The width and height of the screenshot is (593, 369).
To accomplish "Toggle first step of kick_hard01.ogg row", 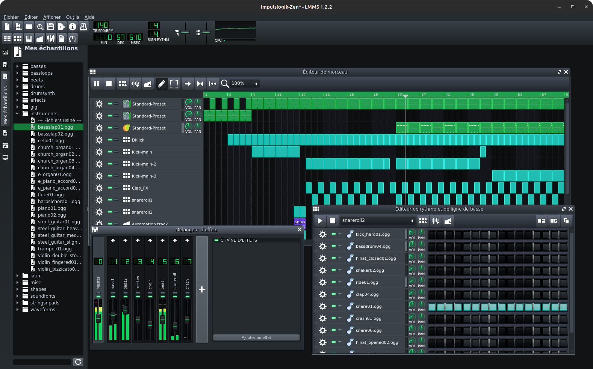I will 432,235.
